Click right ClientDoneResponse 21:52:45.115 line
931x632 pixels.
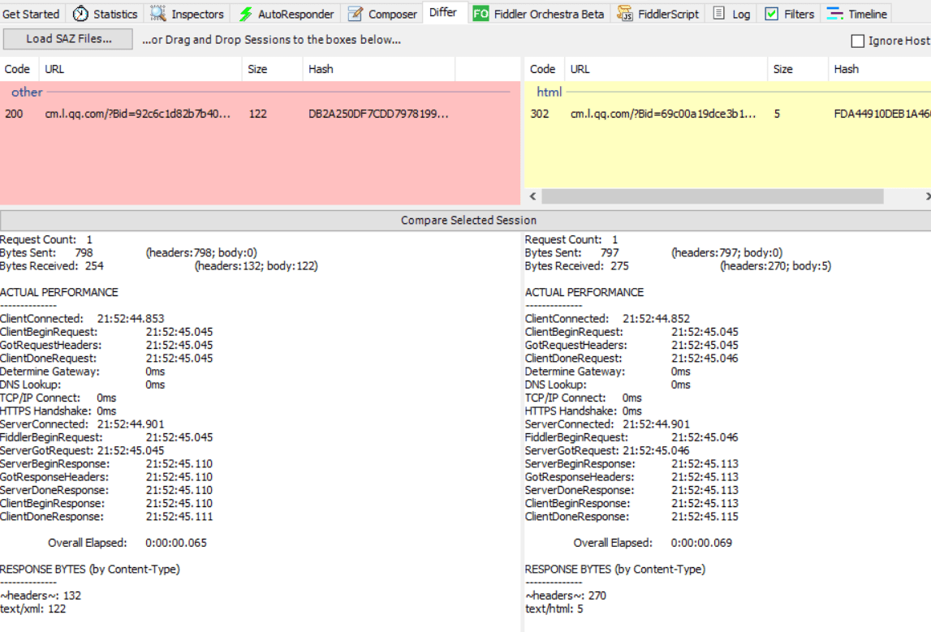click(631, 517)
